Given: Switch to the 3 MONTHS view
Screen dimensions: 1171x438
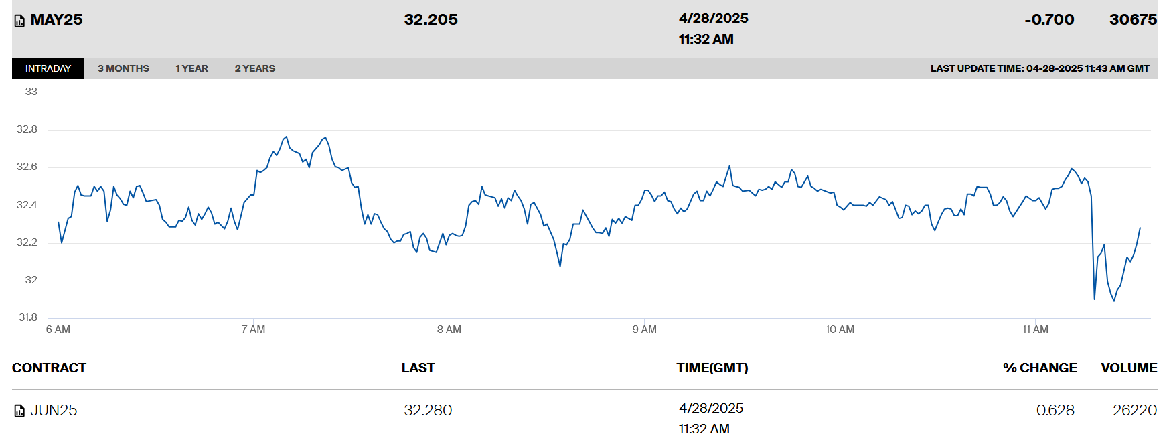Looking at the screenshot, I should pyautogui.click(x=123, y=68).
